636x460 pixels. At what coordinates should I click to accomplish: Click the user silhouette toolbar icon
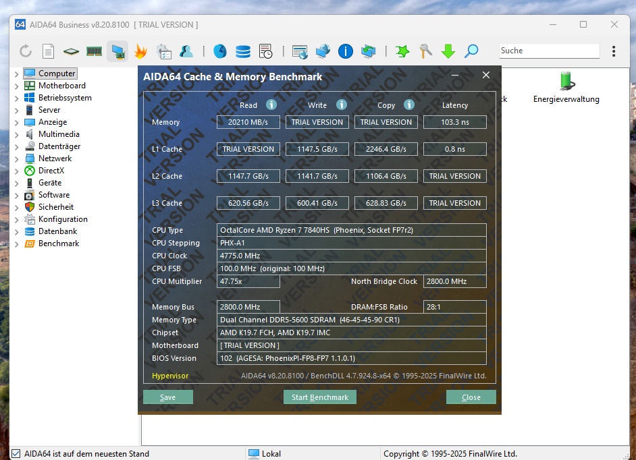(x=186, y=51)
